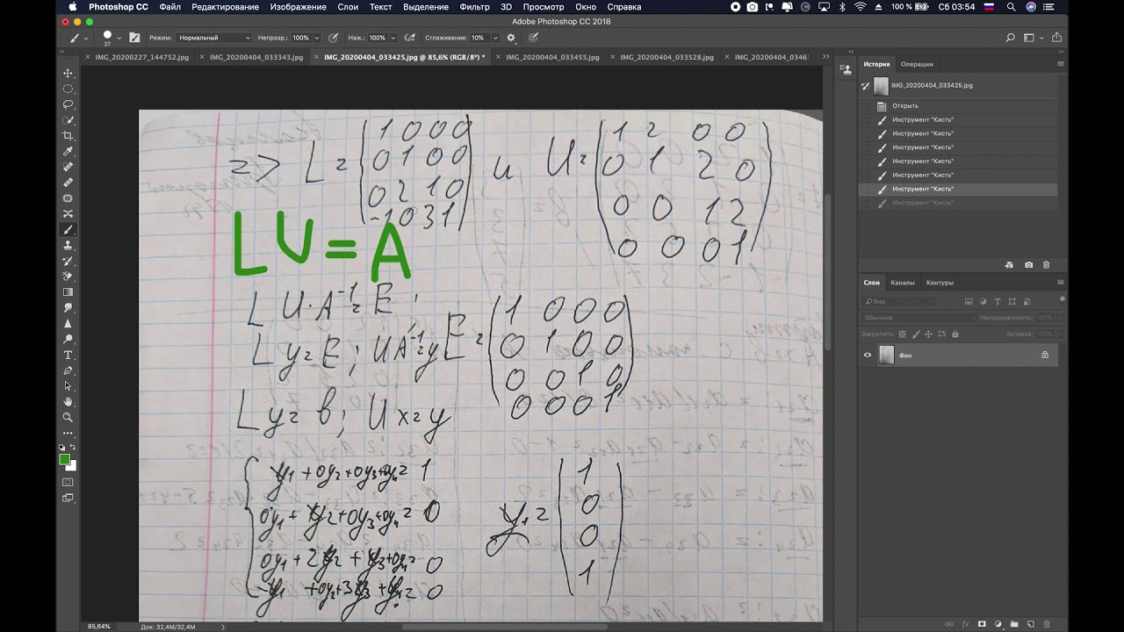The image size is (1124, 632).
Task: Select the Hand tool
Action: pyautogui.click(x=68, y=402)
